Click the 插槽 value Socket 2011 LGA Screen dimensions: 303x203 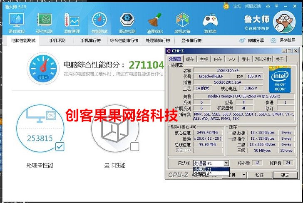tap(228, 82)
